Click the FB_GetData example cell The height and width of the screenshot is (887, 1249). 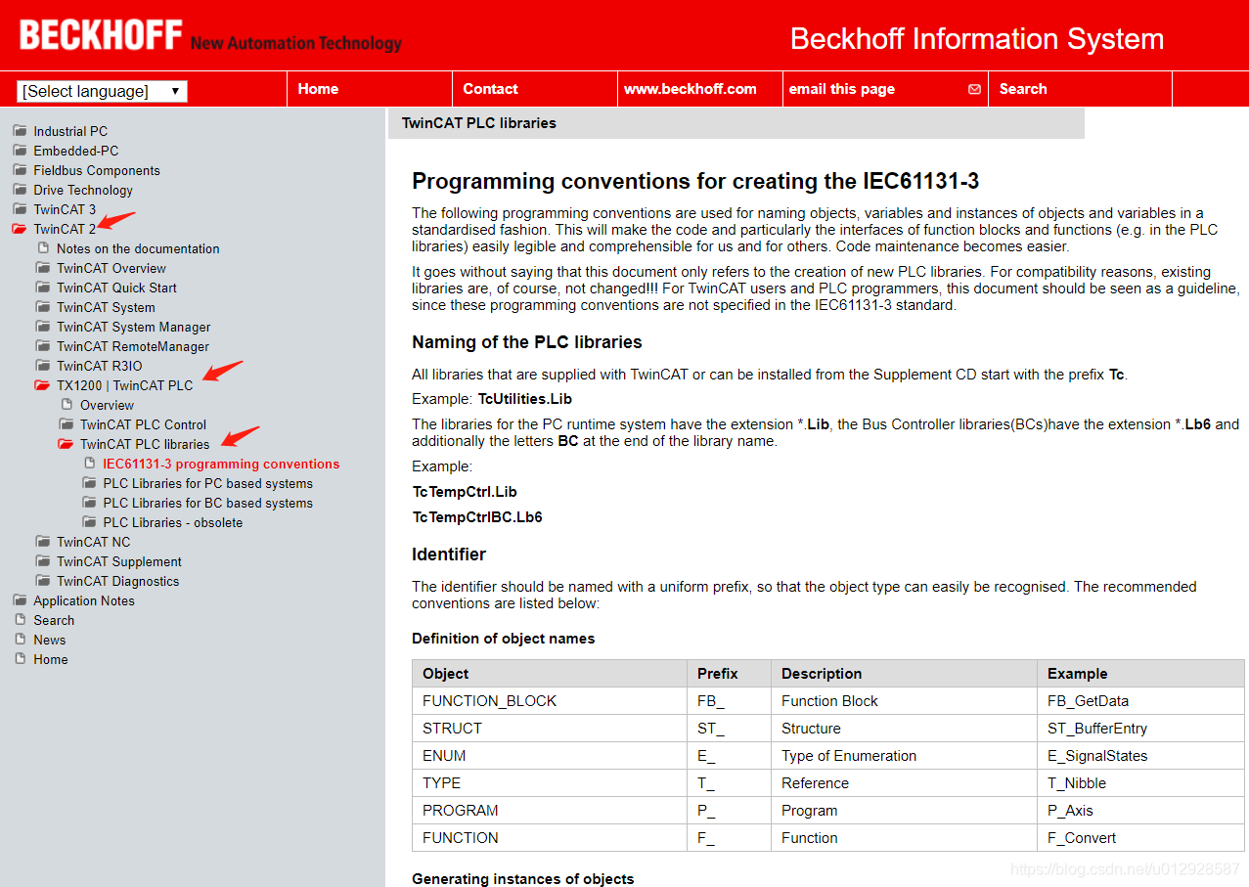(1140, 700)
